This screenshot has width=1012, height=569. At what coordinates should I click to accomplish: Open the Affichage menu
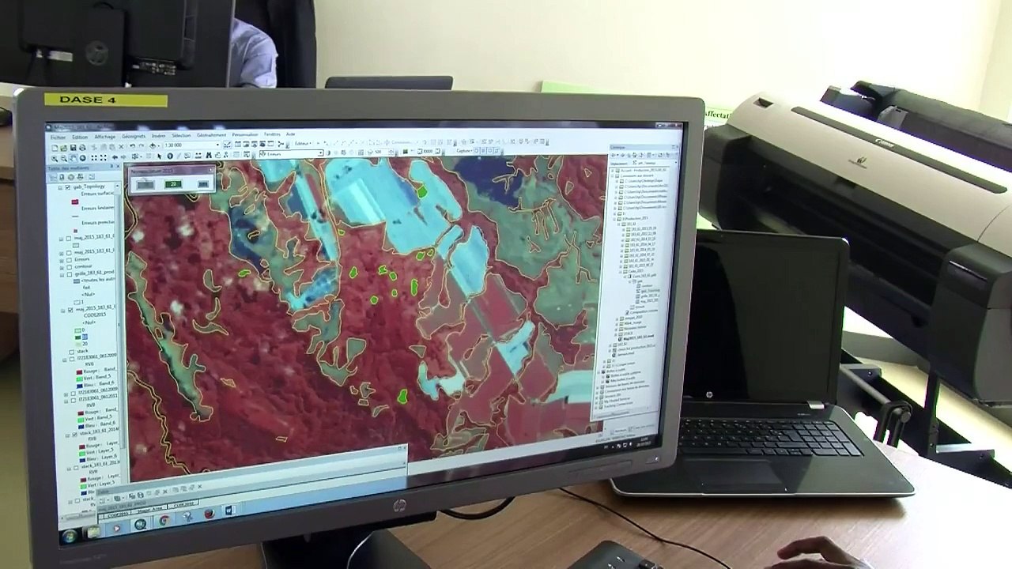104,137
